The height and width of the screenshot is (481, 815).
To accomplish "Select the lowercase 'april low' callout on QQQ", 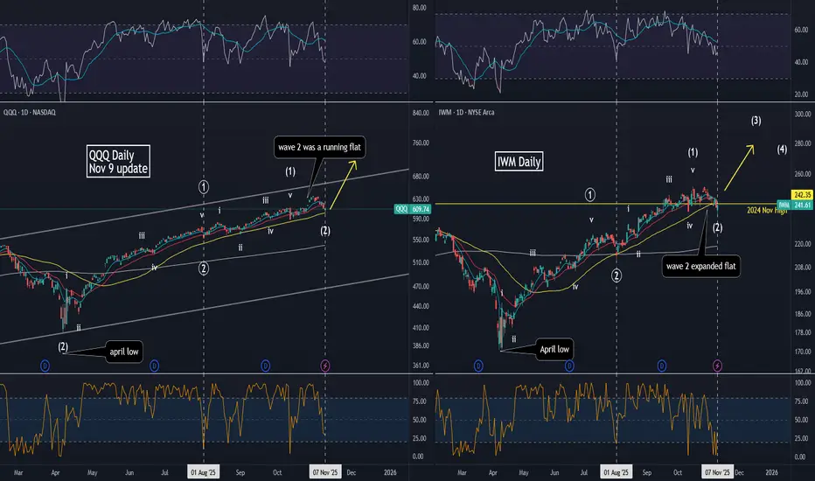I will (x=123, y=352).
